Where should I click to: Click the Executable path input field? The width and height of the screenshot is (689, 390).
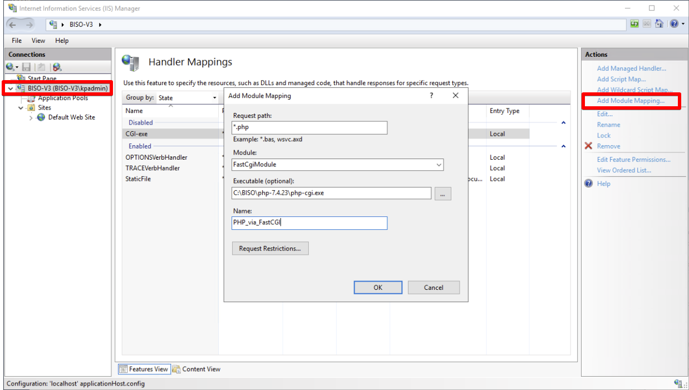(x=332, y=194)
